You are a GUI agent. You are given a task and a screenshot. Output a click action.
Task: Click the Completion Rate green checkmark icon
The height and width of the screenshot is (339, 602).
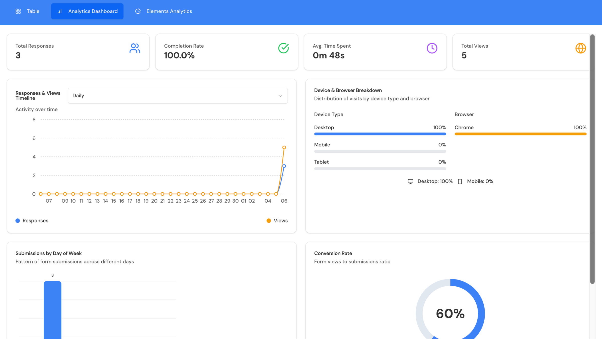click(x=283, y=48)
